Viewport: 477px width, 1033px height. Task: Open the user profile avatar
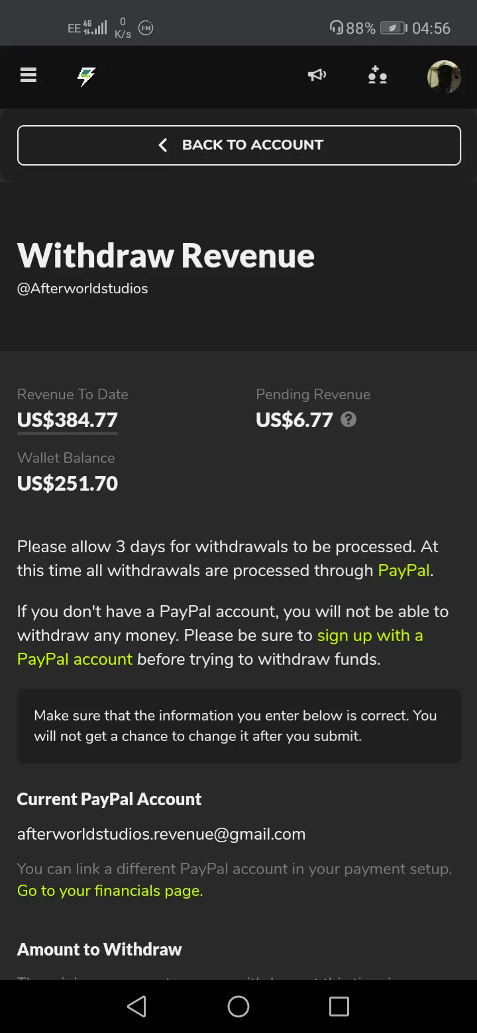[443, 77]
